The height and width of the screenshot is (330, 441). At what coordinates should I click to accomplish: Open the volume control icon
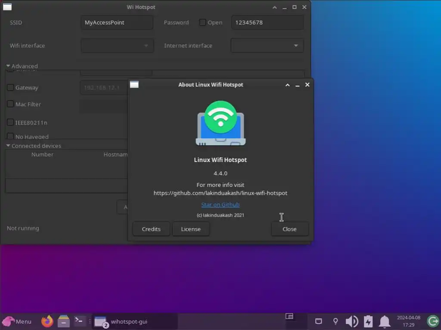[x=351, y=321]
